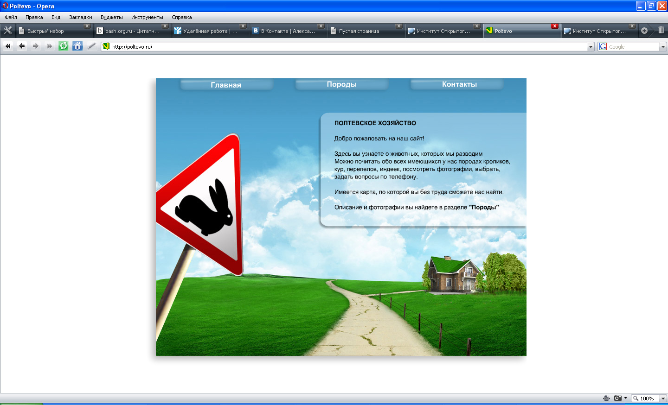Expand the address bar history dropdown
Image resolution: width=668 pixels, height=405 pixels.
click(x=591, y=47)
